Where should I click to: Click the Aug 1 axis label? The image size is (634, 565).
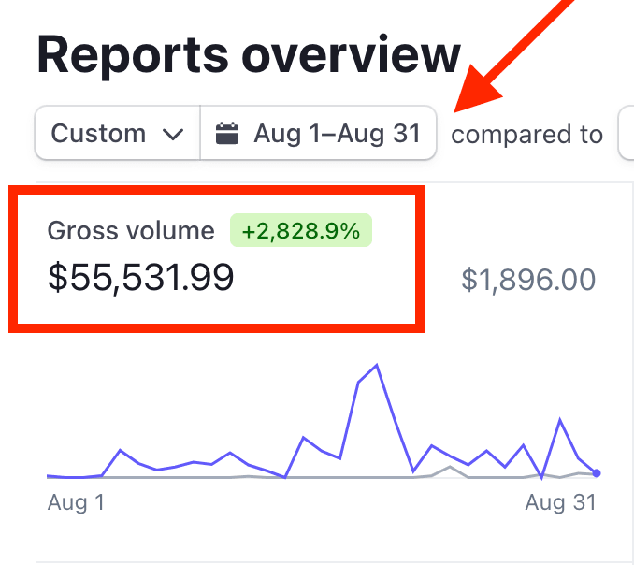coord(76,503)
